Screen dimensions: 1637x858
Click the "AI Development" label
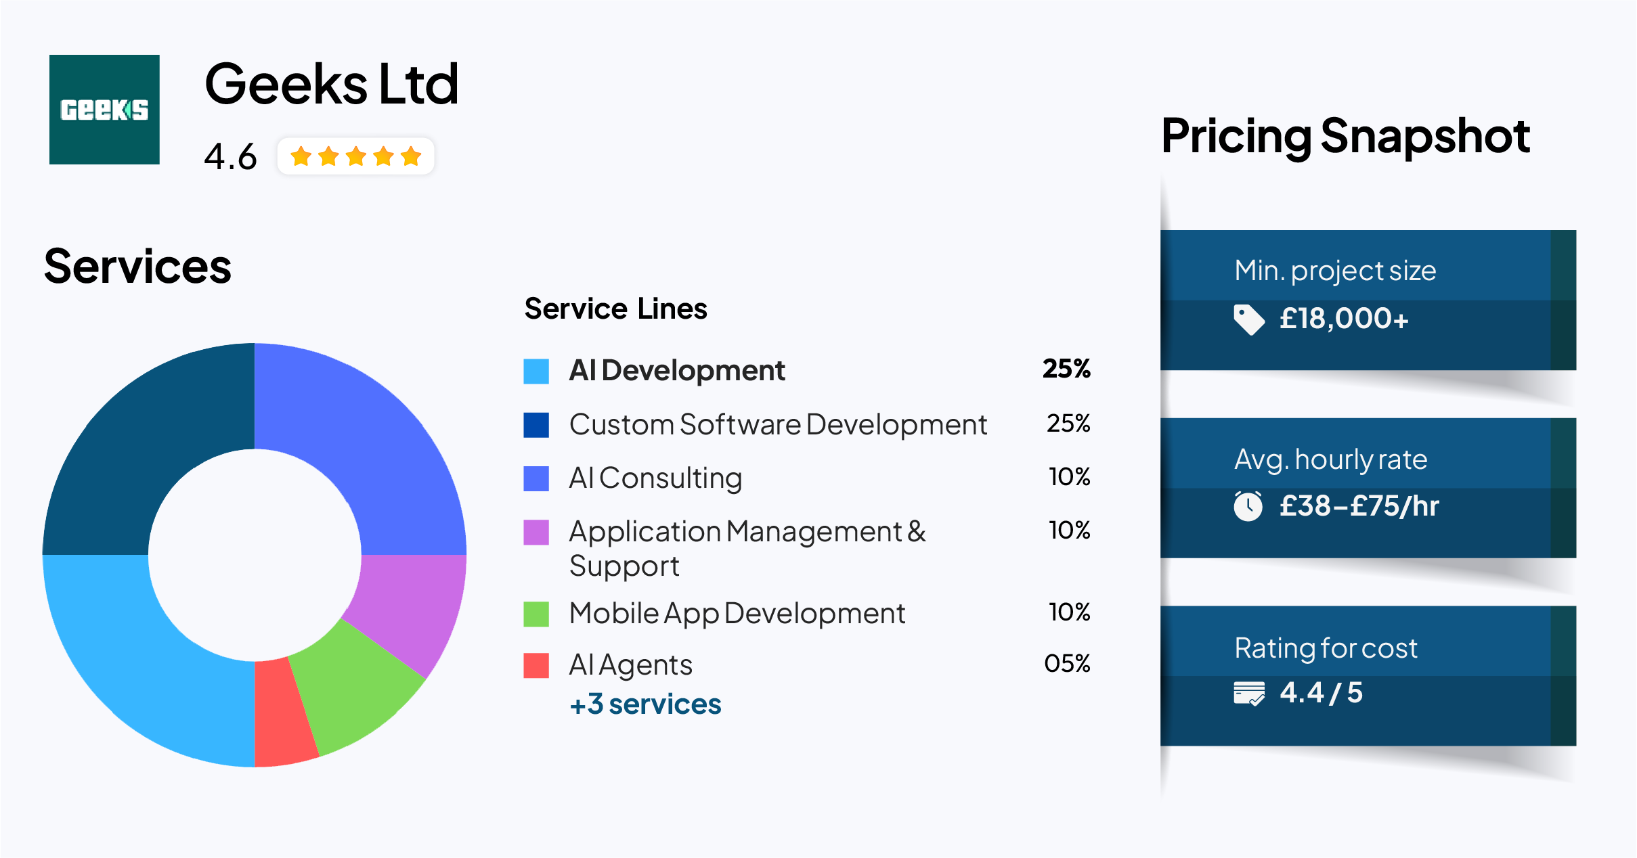coord(677,371)
